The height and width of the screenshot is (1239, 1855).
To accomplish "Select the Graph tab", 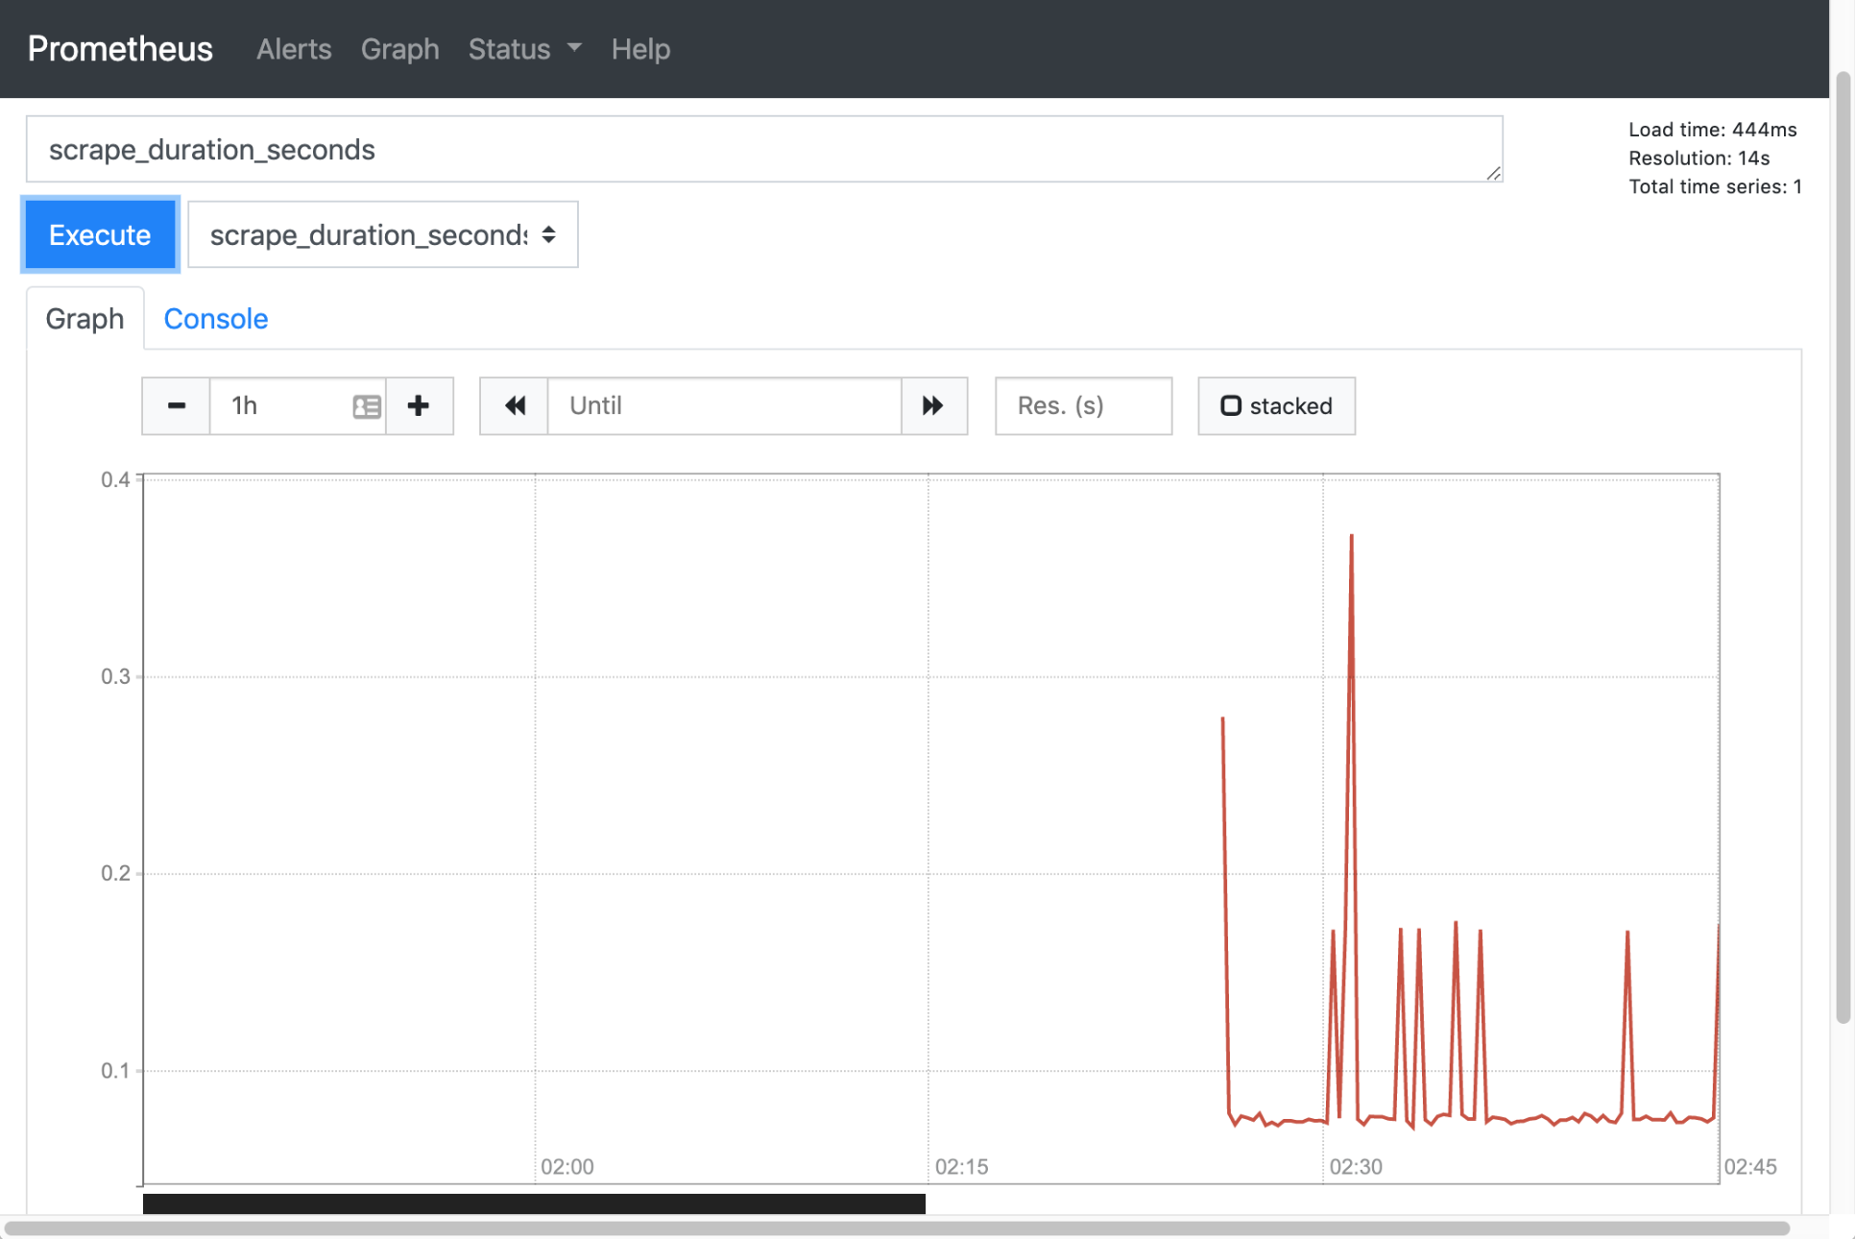I will tap(84, 318).
